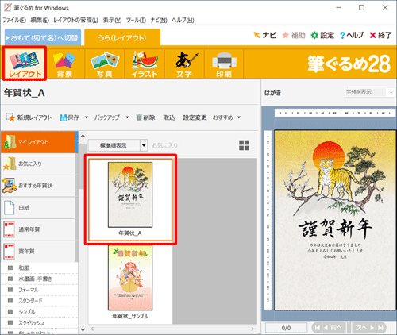Go to first page in preview
397x335 pixels.
[x=318, y=328]
